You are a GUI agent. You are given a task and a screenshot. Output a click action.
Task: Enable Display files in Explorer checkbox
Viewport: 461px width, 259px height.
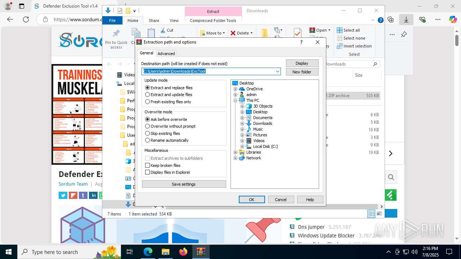point(147,172)
